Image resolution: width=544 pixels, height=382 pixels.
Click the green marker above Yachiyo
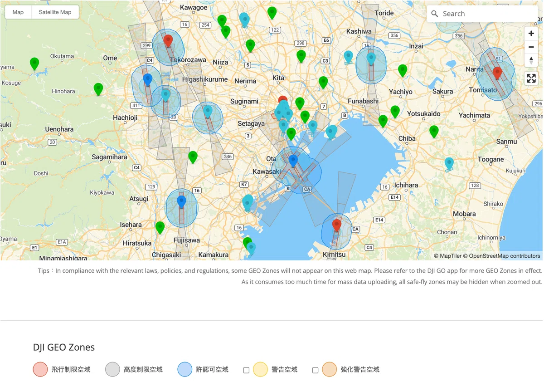[x=403, y=70]
